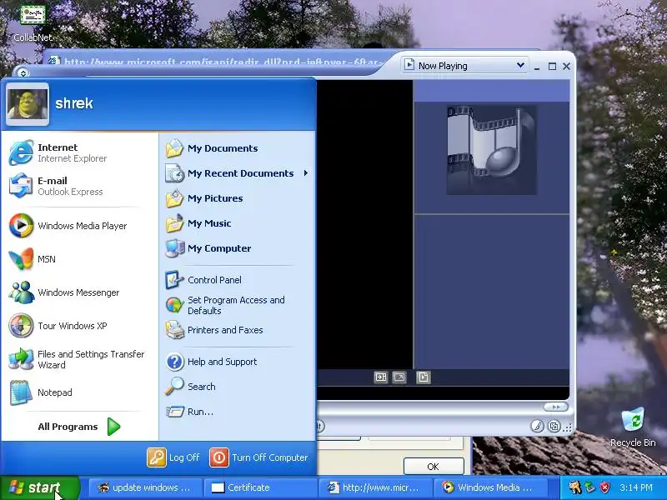
Task: Click the Media Player album art visualization
Action: (x=491, y=150)
